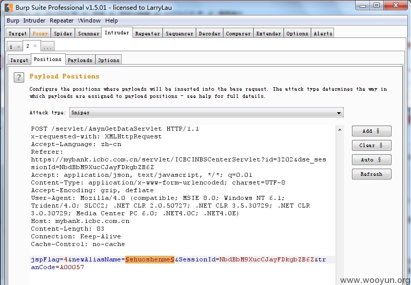
Task: Click the jspFlag=4 parameter in request body
Action: coord(49,259)
